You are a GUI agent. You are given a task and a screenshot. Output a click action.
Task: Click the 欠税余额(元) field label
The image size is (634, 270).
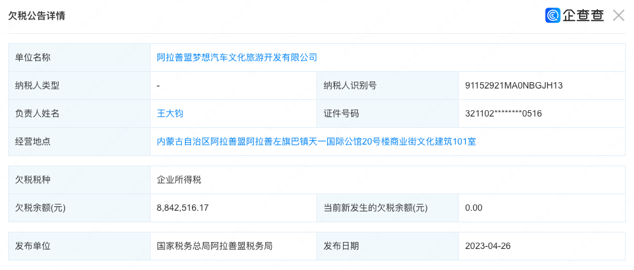pyautogui.click(x=40, y=208)
